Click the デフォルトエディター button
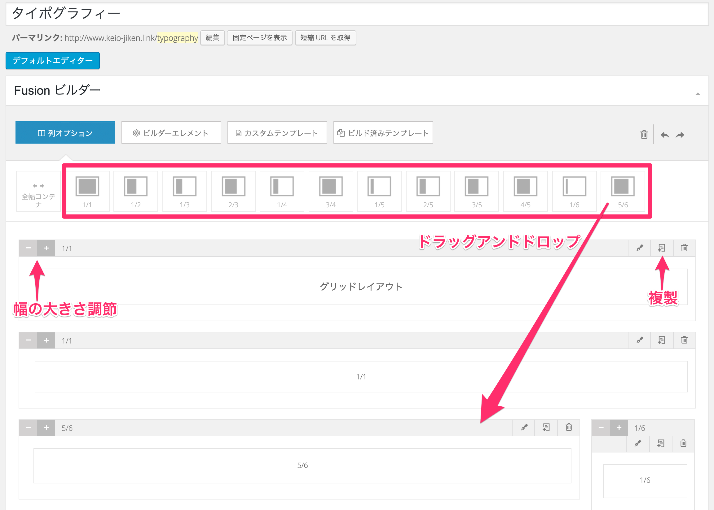This screenshot has width=714, height=510. [x=52, y=61]
